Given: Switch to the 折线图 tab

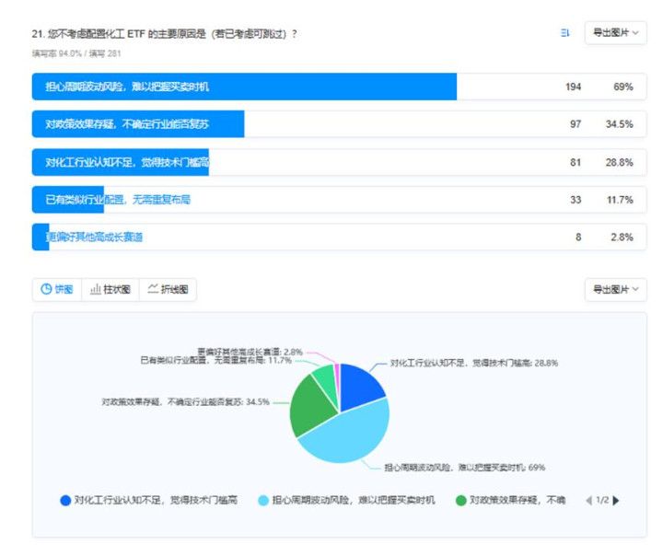Looking at the screenshot, I should coord(168,290).
